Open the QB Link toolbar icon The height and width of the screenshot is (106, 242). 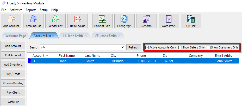191,21
